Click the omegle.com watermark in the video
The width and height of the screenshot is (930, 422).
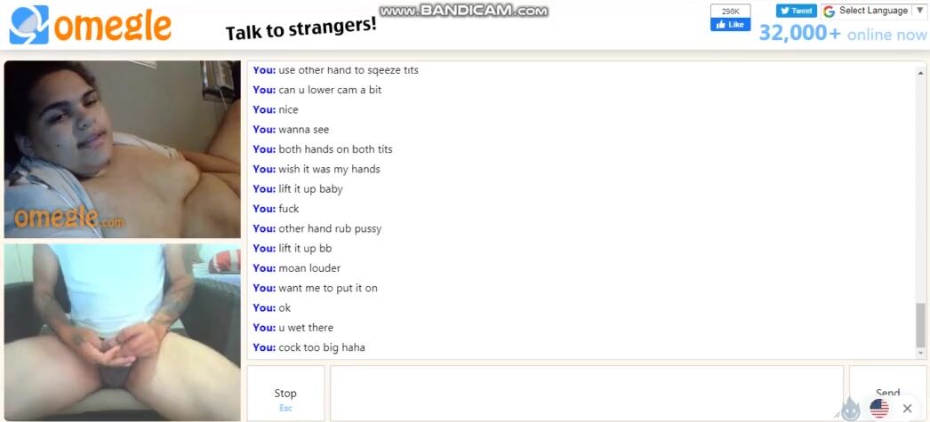(68, 219)
